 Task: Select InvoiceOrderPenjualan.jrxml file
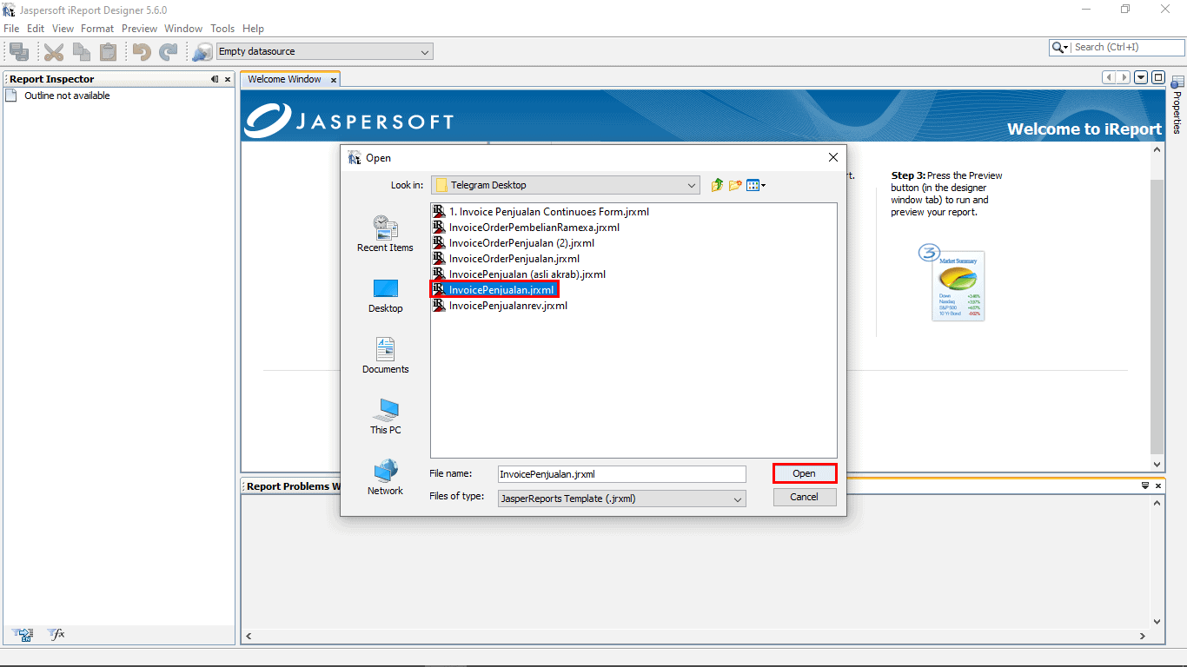click(x=506, y=259)
